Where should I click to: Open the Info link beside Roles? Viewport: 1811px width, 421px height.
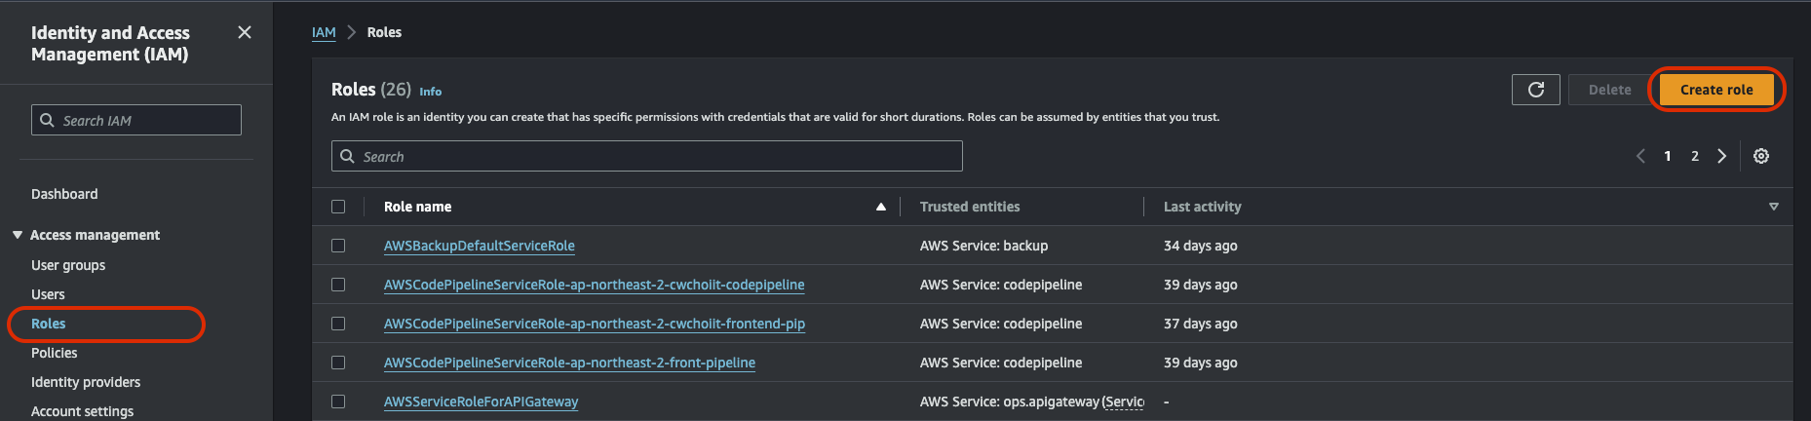[430, 92]
